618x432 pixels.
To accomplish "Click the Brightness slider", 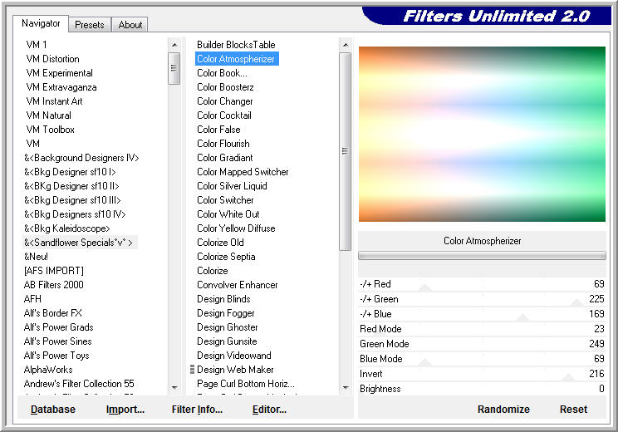I will tap(482, 389).
